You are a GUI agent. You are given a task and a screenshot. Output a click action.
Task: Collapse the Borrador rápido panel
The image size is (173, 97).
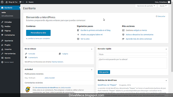[x=166, y=49]
